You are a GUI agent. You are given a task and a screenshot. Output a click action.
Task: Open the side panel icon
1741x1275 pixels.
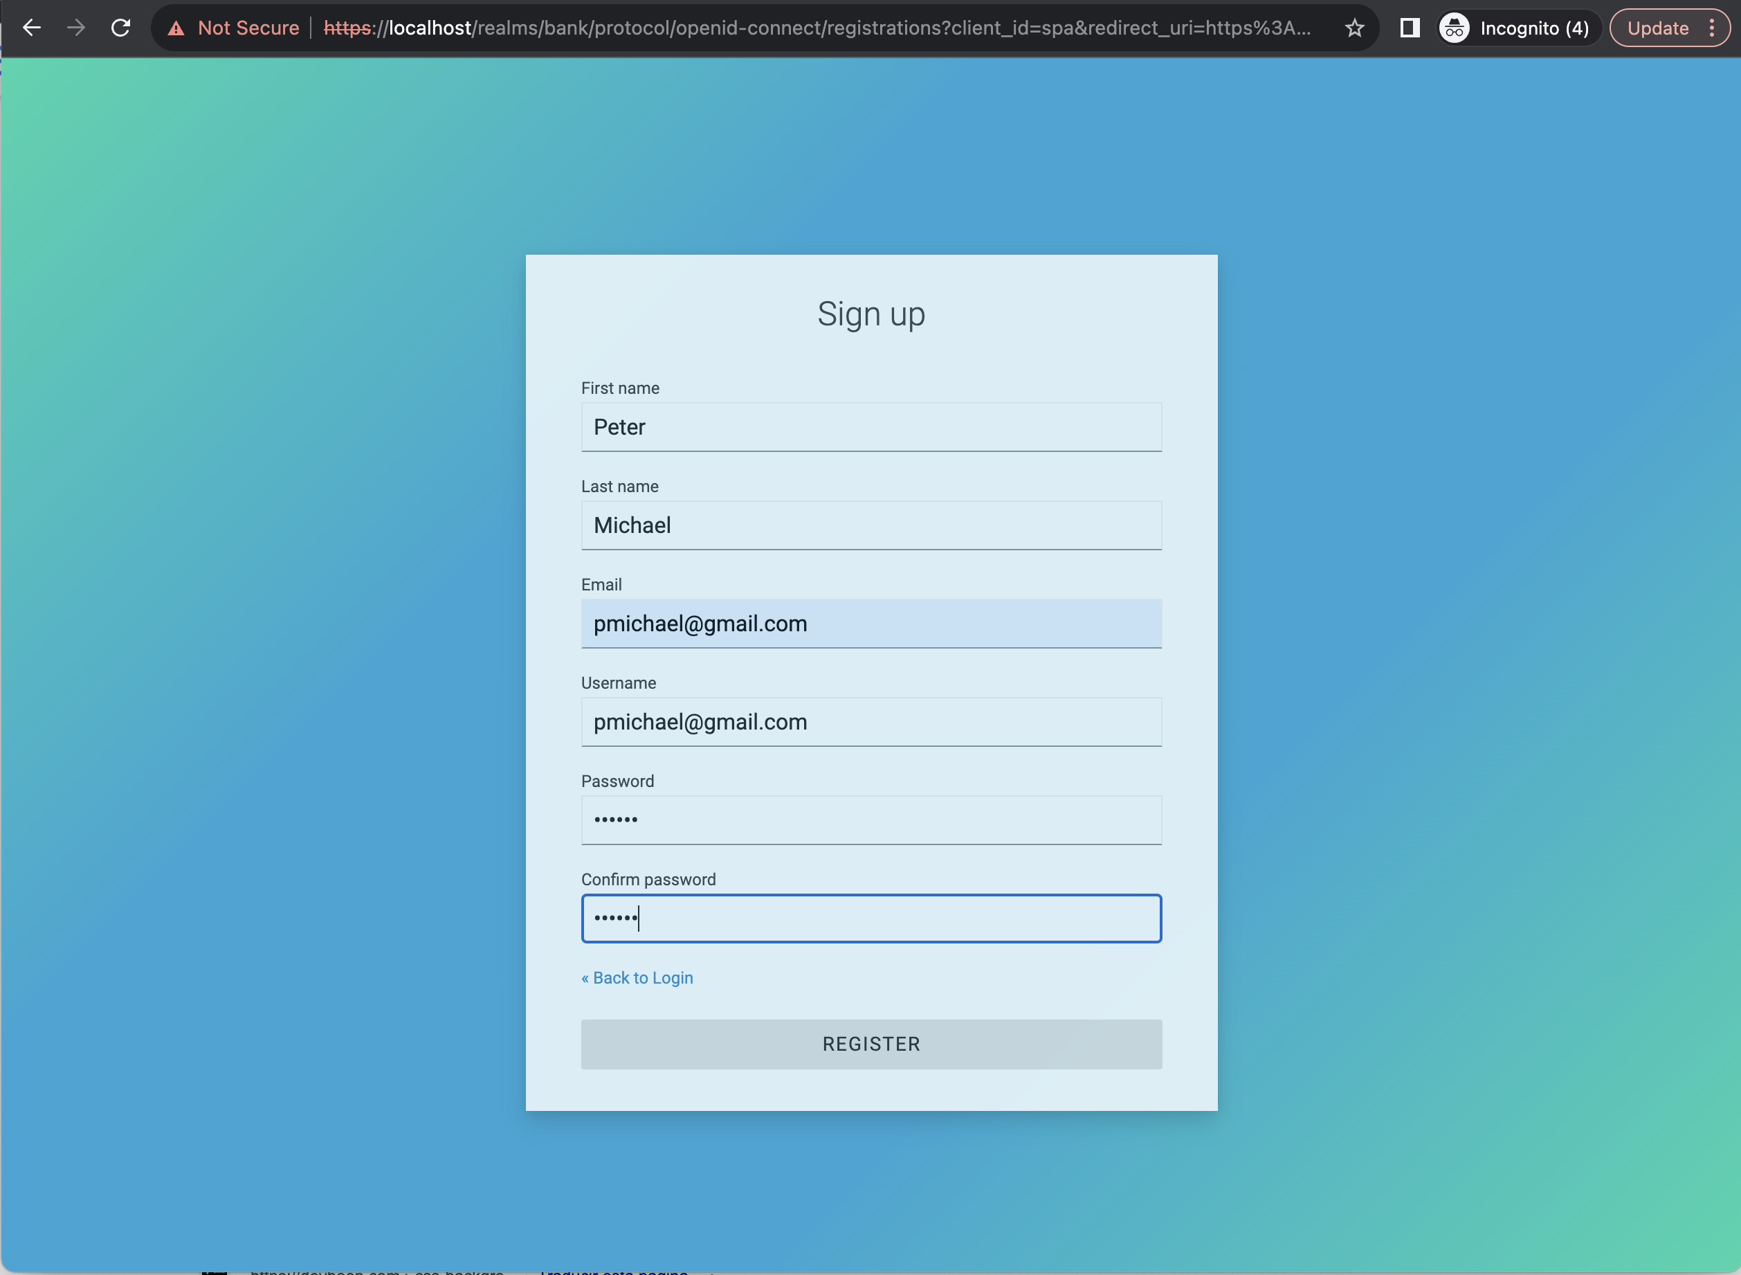pos(1410,28)
